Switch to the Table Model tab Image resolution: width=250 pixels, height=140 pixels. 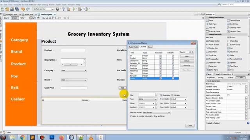click(x=134, y=47)
